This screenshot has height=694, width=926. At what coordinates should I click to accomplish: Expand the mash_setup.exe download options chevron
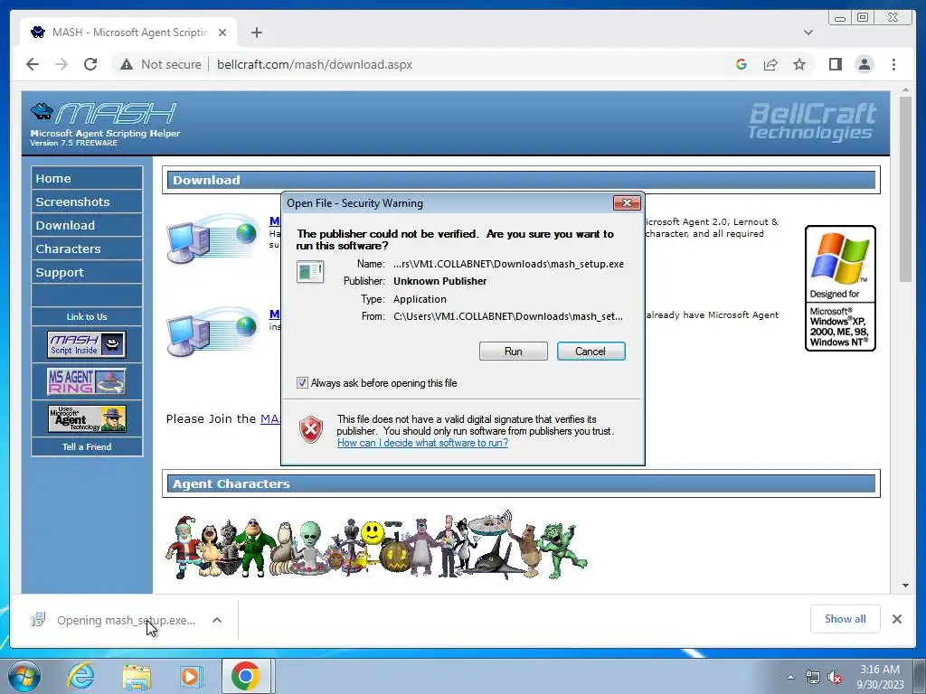(x=217, y=620)
